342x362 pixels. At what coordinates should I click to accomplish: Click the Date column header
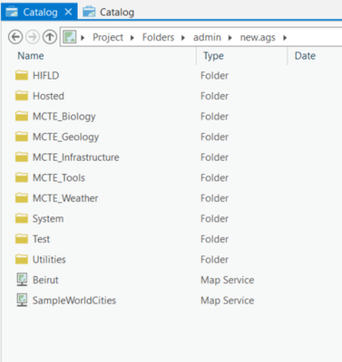coord(305,56)
